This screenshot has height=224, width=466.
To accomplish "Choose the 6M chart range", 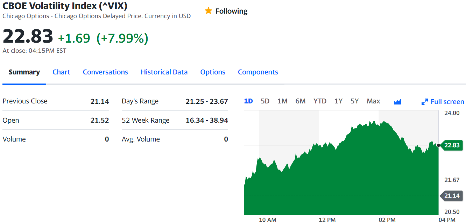I will 300,101.
